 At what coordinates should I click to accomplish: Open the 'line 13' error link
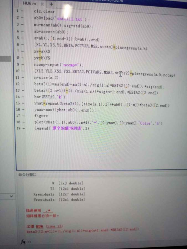tap(54, 226)
